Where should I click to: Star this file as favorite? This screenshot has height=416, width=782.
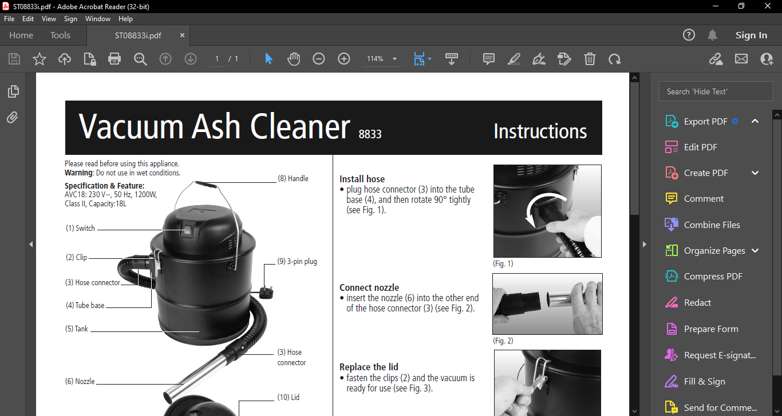tap(40, 59)
